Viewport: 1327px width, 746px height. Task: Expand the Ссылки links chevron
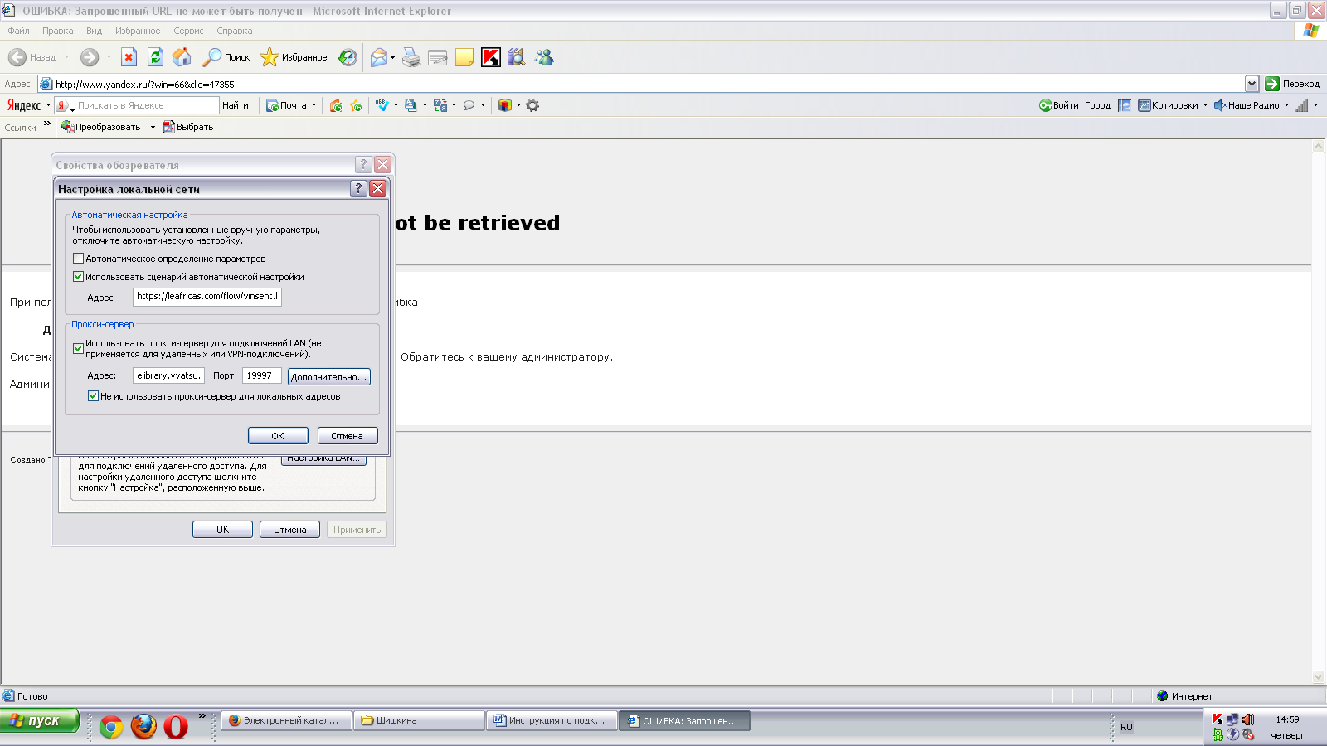point(47,124)
